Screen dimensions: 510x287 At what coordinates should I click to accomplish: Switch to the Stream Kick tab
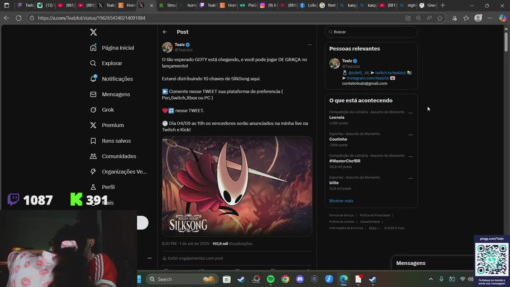pyautogui.click(x=167, y=6)
